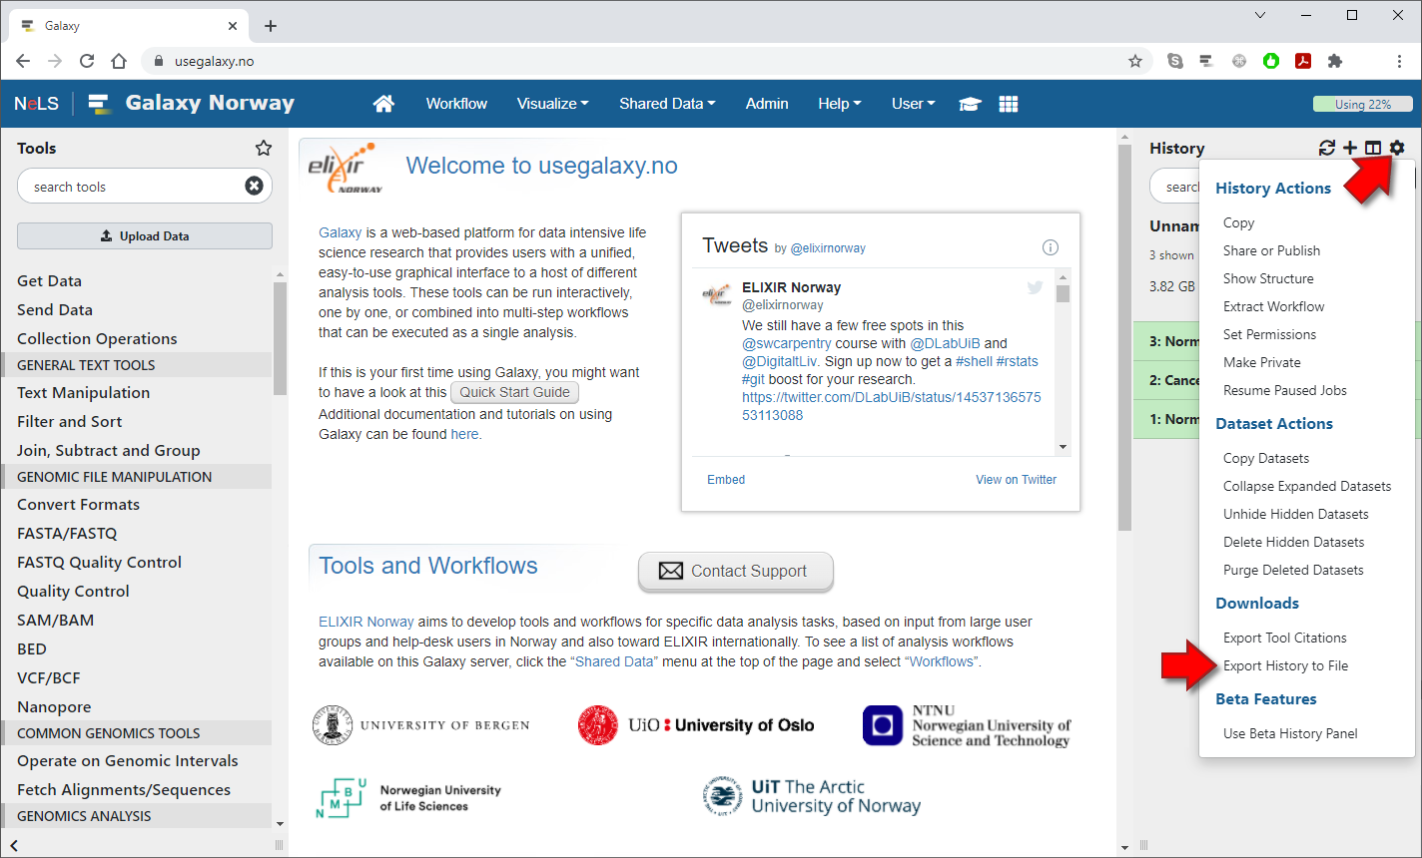Refresh the history panel
This screenshot has width=1422, height=858.
(x=1326, y=148)
